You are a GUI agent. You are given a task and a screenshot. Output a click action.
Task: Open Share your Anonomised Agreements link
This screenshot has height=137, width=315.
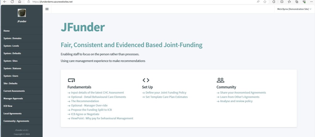coord(243,93)
